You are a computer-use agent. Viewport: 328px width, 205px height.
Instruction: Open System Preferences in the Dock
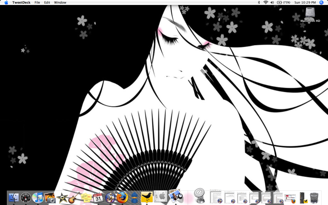[160, 196]
